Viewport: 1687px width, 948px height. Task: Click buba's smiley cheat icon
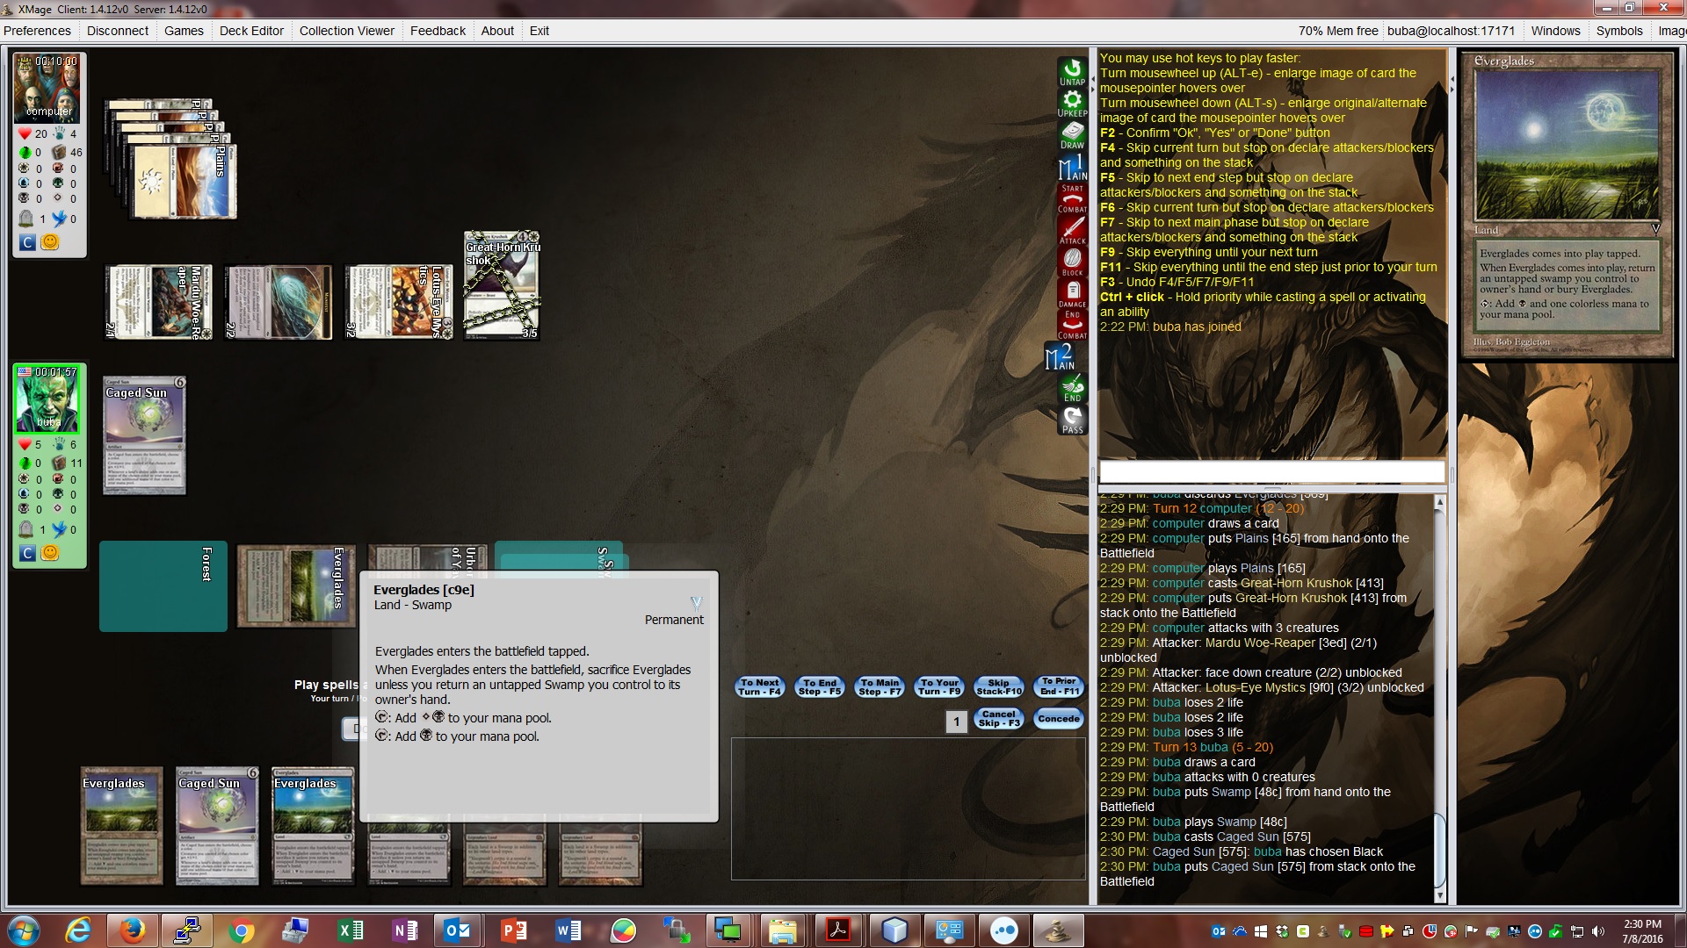[x=50, y=552]
